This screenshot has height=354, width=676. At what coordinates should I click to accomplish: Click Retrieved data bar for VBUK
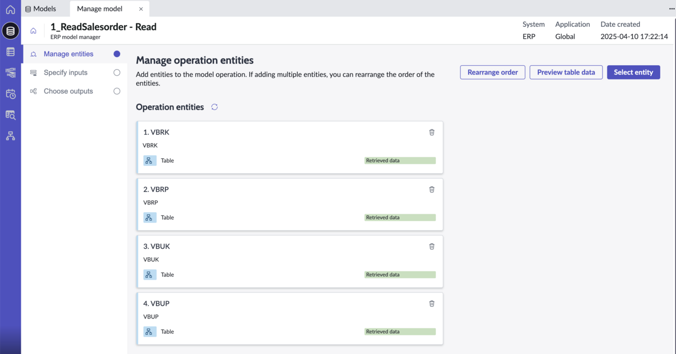click(x=400, y=275)
